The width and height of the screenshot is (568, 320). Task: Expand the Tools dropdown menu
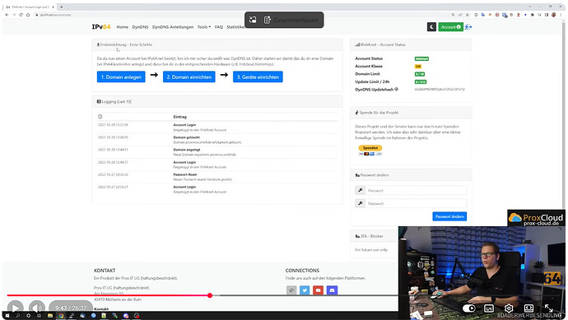point(204,27)
